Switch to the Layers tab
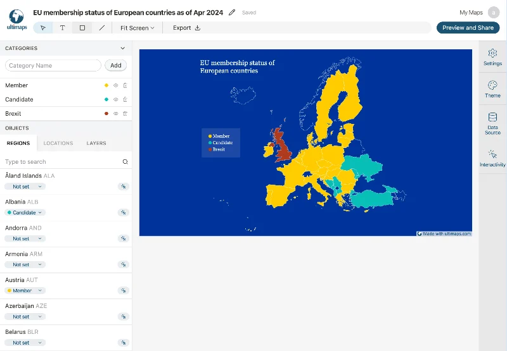This screenshot has height=351, width=507. click(96, 144)
